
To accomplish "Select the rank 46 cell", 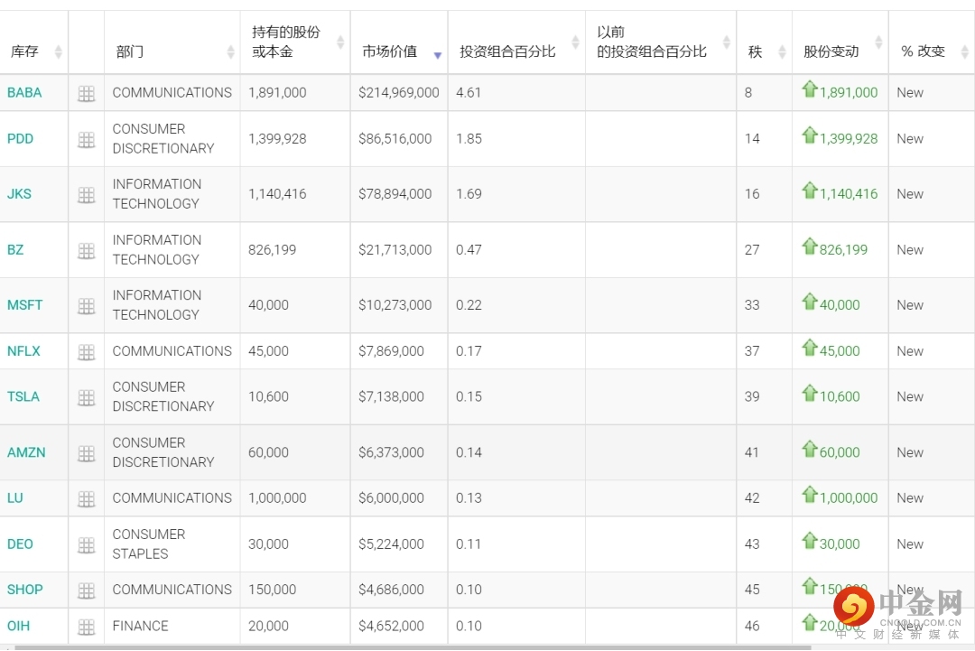I will (765, 626).
